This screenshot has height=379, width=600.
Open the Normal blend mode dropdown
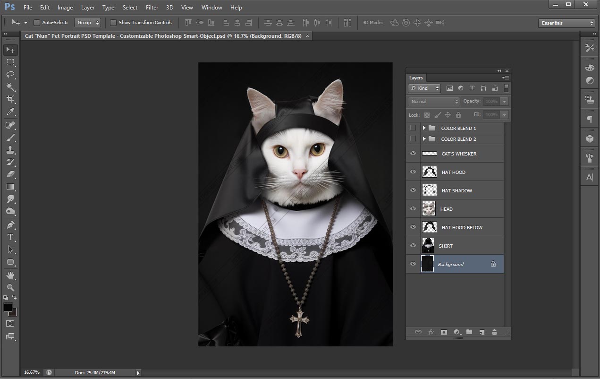click(434, 102)
